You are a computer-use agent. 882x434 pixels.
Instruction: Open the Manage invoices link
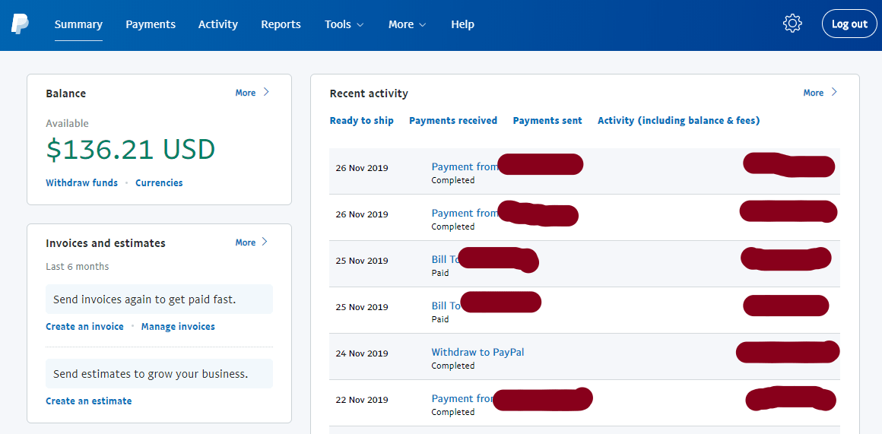coord(178,327)
